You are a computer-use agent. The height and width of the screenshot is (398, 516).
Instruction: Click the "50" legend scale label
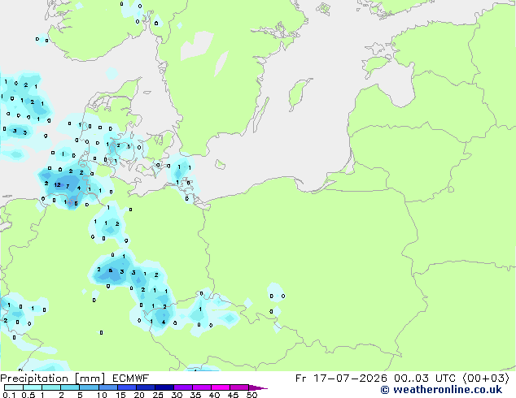252,395
